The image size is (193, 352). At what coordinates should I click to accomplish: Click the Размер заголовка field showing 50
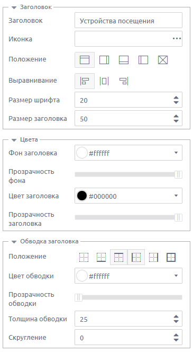[128, 118]
